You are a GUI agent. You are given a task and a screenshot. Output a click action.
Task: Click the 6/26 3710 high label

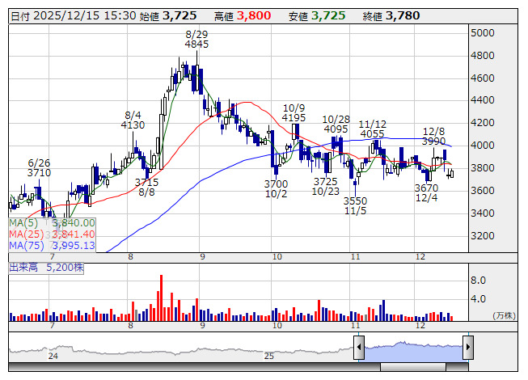pos(39,168)
